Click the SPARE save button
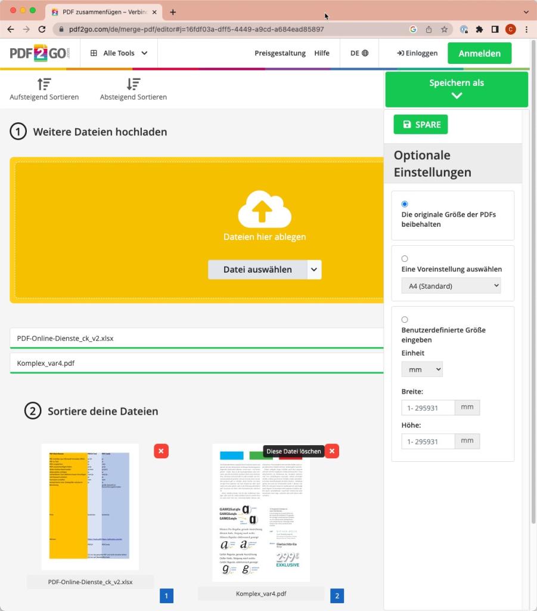The width and height of the screenshot is (537, 611). pyautogui.click(x=421, y=124)
